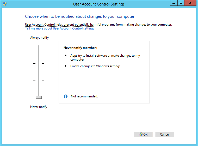Set slider to the topmost tick mark

pyautogui.click(x=39, y=47)
